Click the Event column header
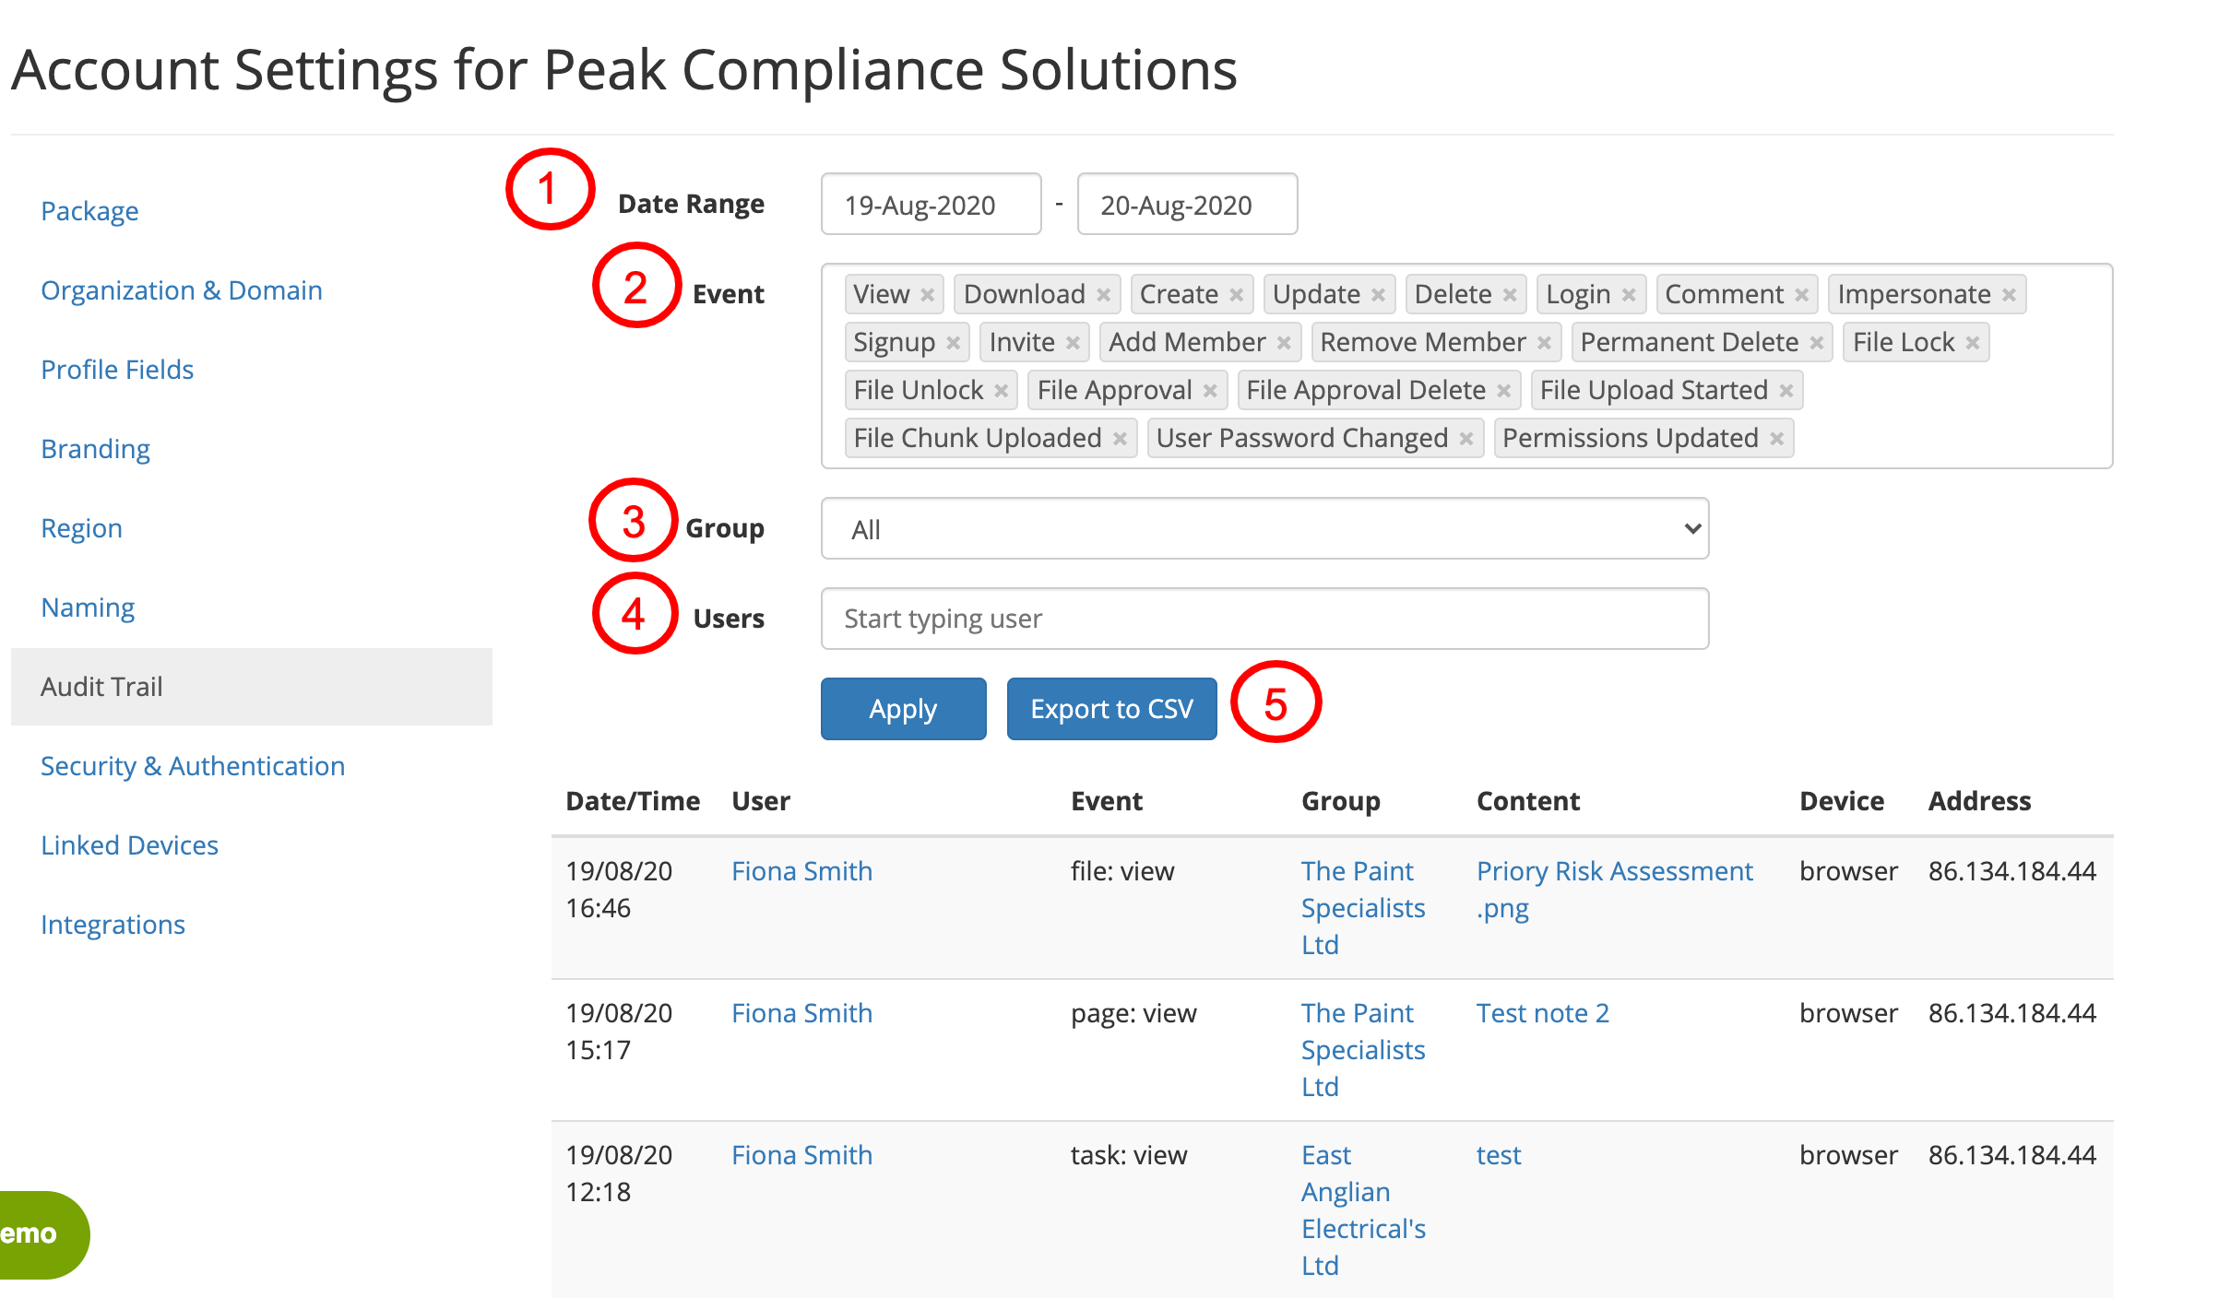 (1107, 801)
